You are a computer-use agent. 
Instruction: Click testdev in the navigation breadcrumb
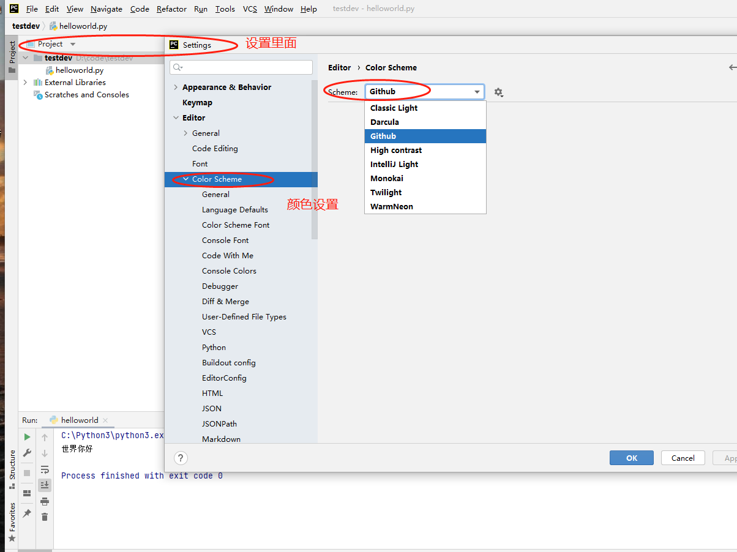click(x=26, y=26)
